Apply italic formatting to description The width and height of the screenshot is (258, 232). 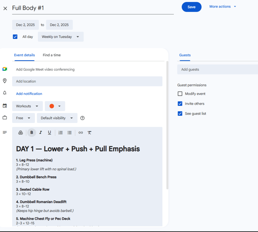click(41, 133)
